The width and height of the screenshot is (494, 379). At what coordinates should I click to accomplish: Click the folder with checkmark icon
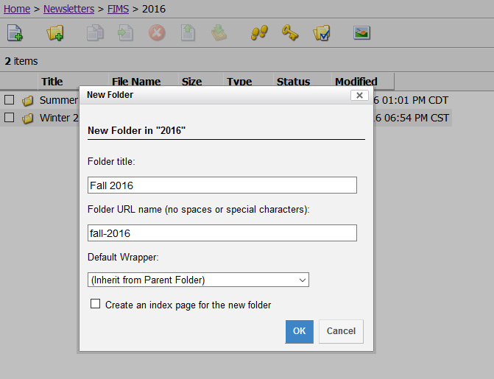pyautogui.click(x=321, y=33)
